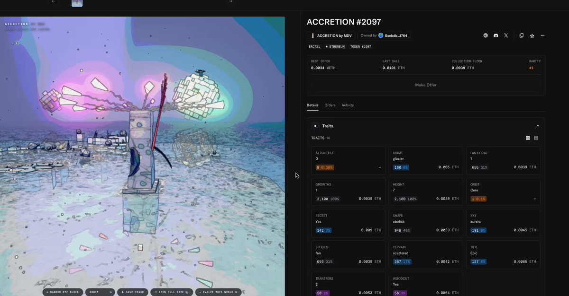The width and height of the screenshot is (569, 296).
Task: Select the Fan Coral trait card
Action: pos(503,160)
